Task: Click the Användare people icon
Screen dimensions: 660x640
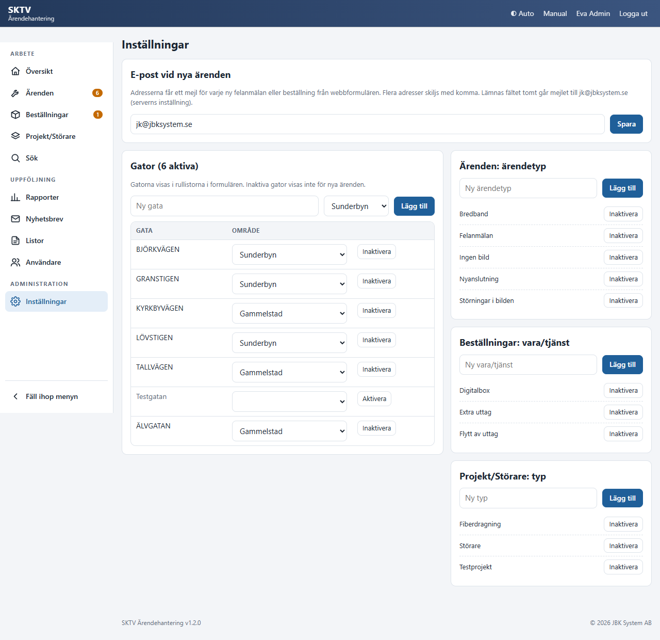Action: [x=15, y=262]
